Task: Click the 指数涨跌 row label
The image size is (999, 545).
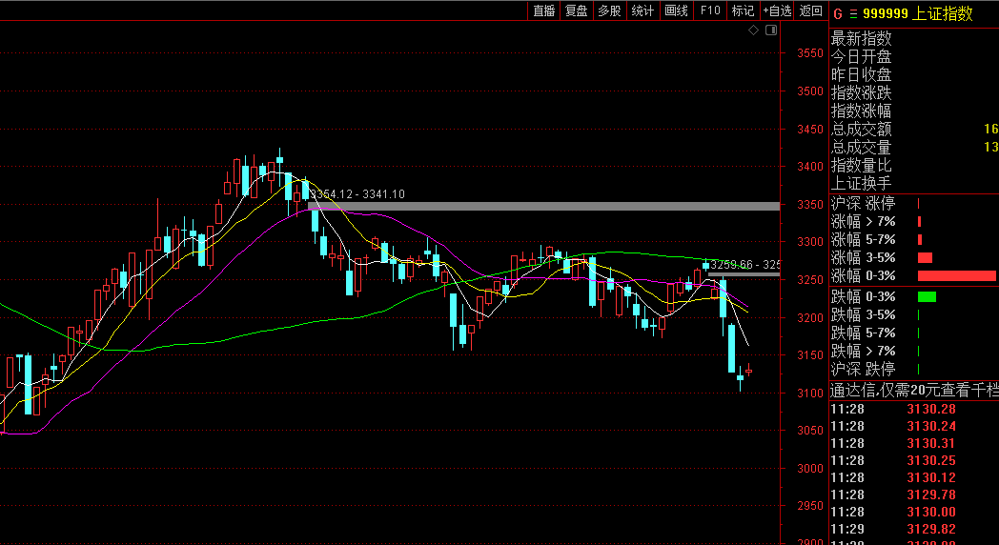Action: (x=862, y=93)
